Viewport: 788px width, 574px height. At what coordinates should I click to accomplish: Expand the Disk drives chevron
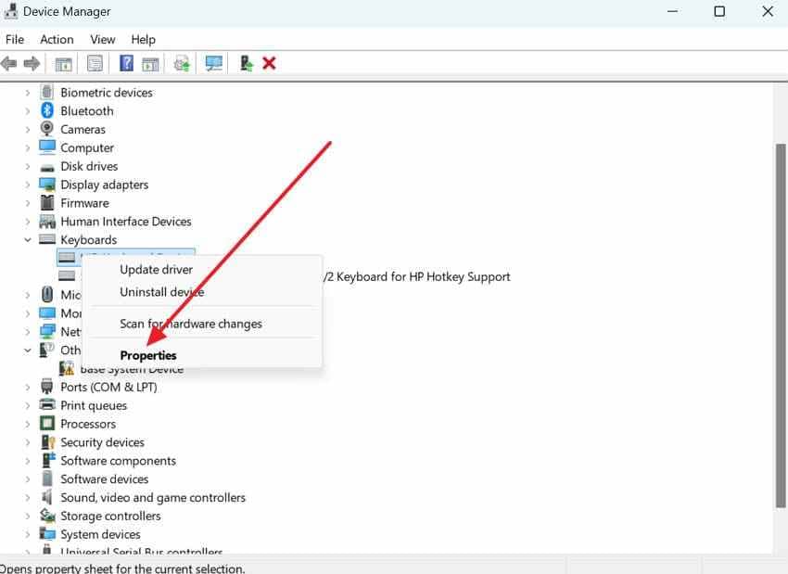pyautogui.click(x=28, y=166)
